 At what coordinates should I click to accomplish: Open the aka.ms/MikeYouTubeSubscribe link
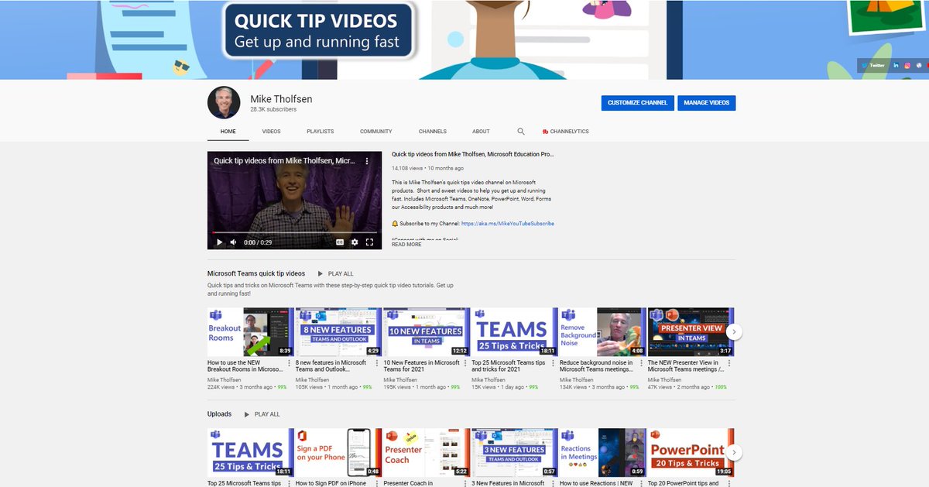point(508,224)
